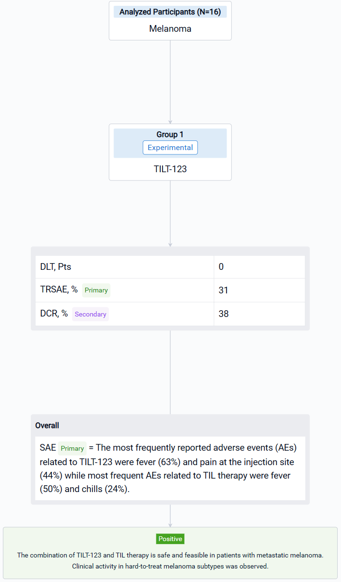Click the Experimental badge
This screenshot has height=582, width=341.
point(170,148)
